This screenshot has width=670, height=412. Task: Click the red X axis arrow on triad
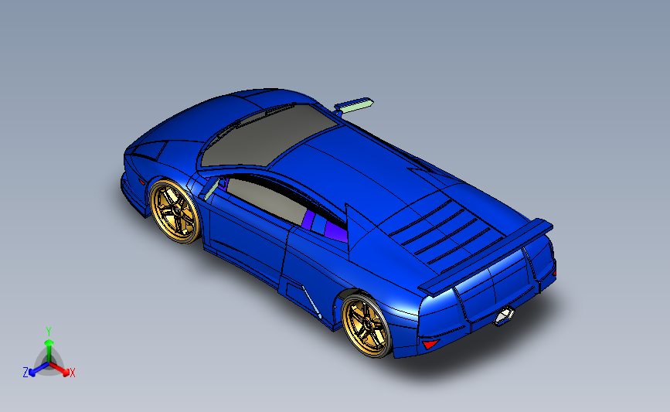pos(60,369)
